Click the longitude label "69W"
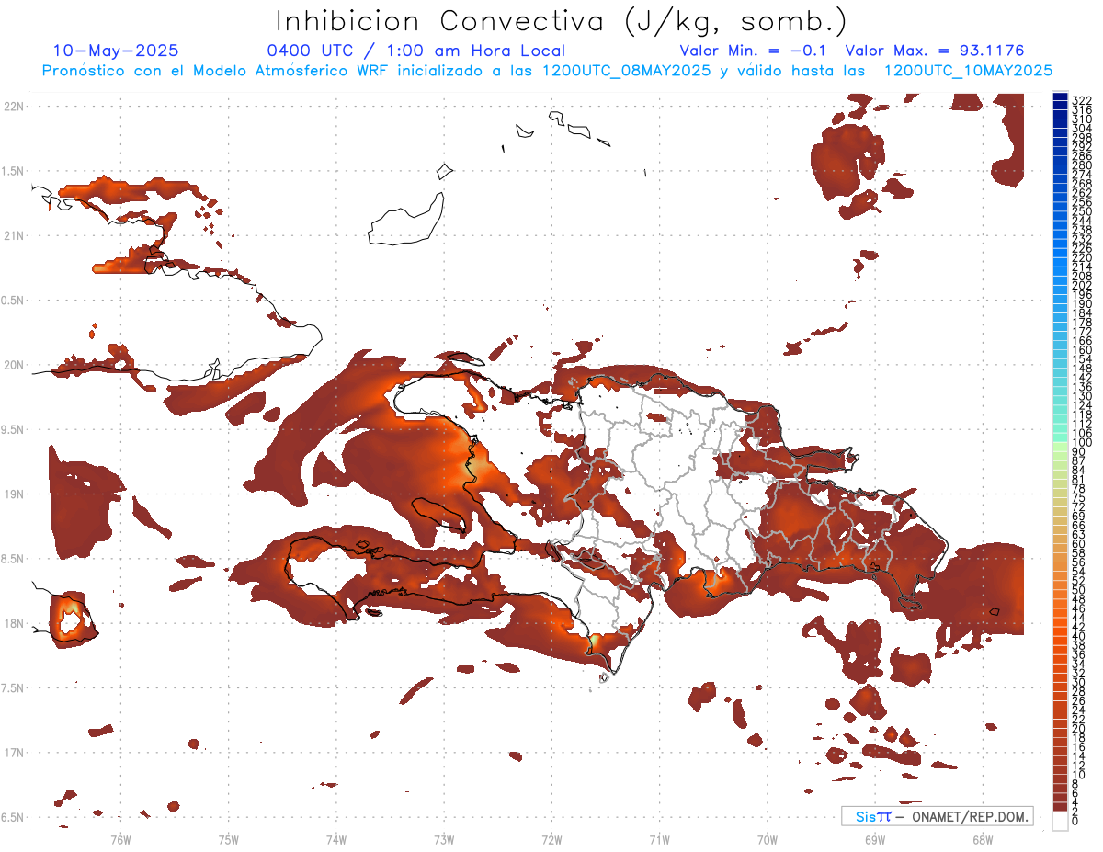This screenshot has height=852, width=1103. tap(875, 839)
